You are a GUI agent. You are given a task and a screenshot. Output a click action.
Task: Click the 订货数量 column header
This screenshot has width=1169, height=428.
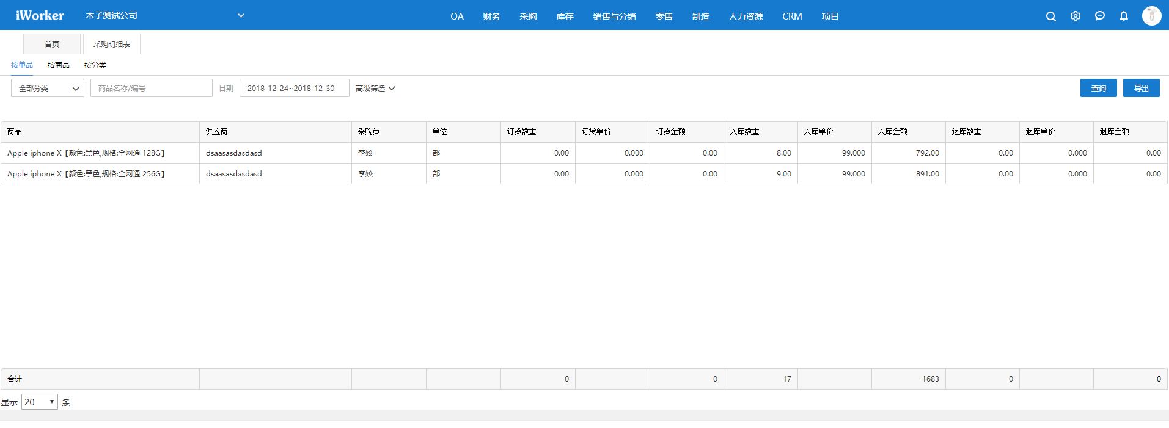point(538,131)
